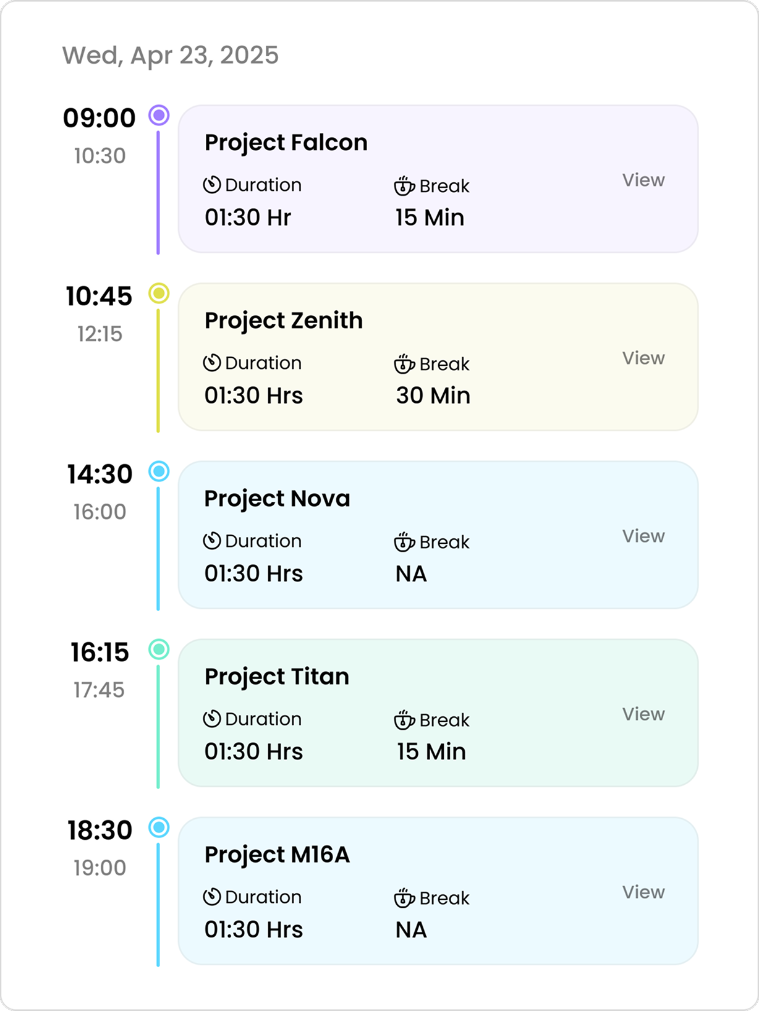Image resolution: width=759 pixels, height=1011 pixels.
Task: Open View link for Project Falcon
Action: coord(643,180)
